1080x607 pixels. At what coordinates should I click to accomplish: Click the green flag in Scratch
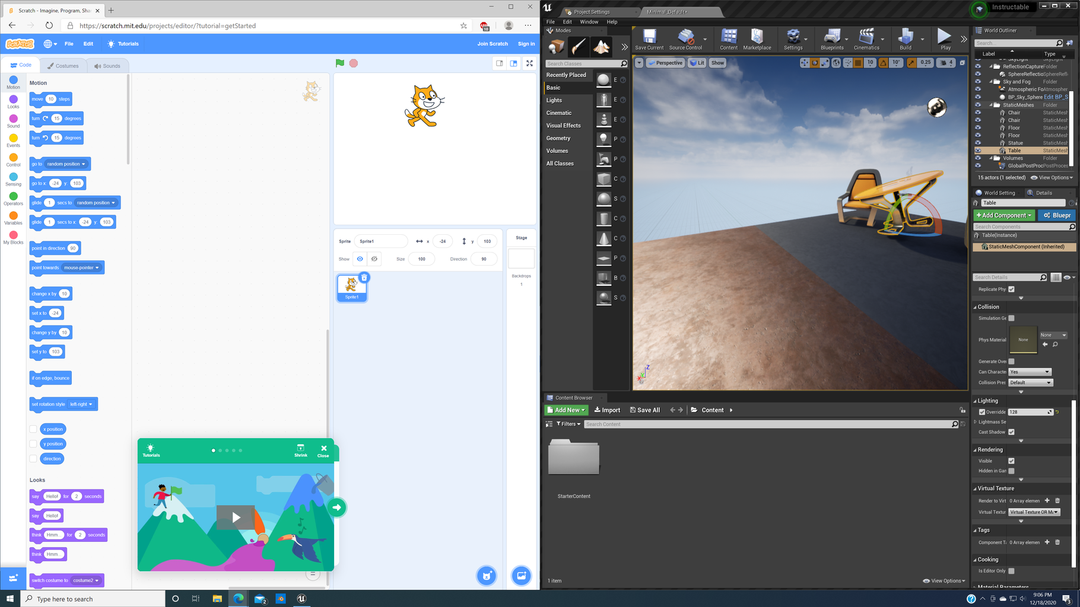click(x=339, y=62)
